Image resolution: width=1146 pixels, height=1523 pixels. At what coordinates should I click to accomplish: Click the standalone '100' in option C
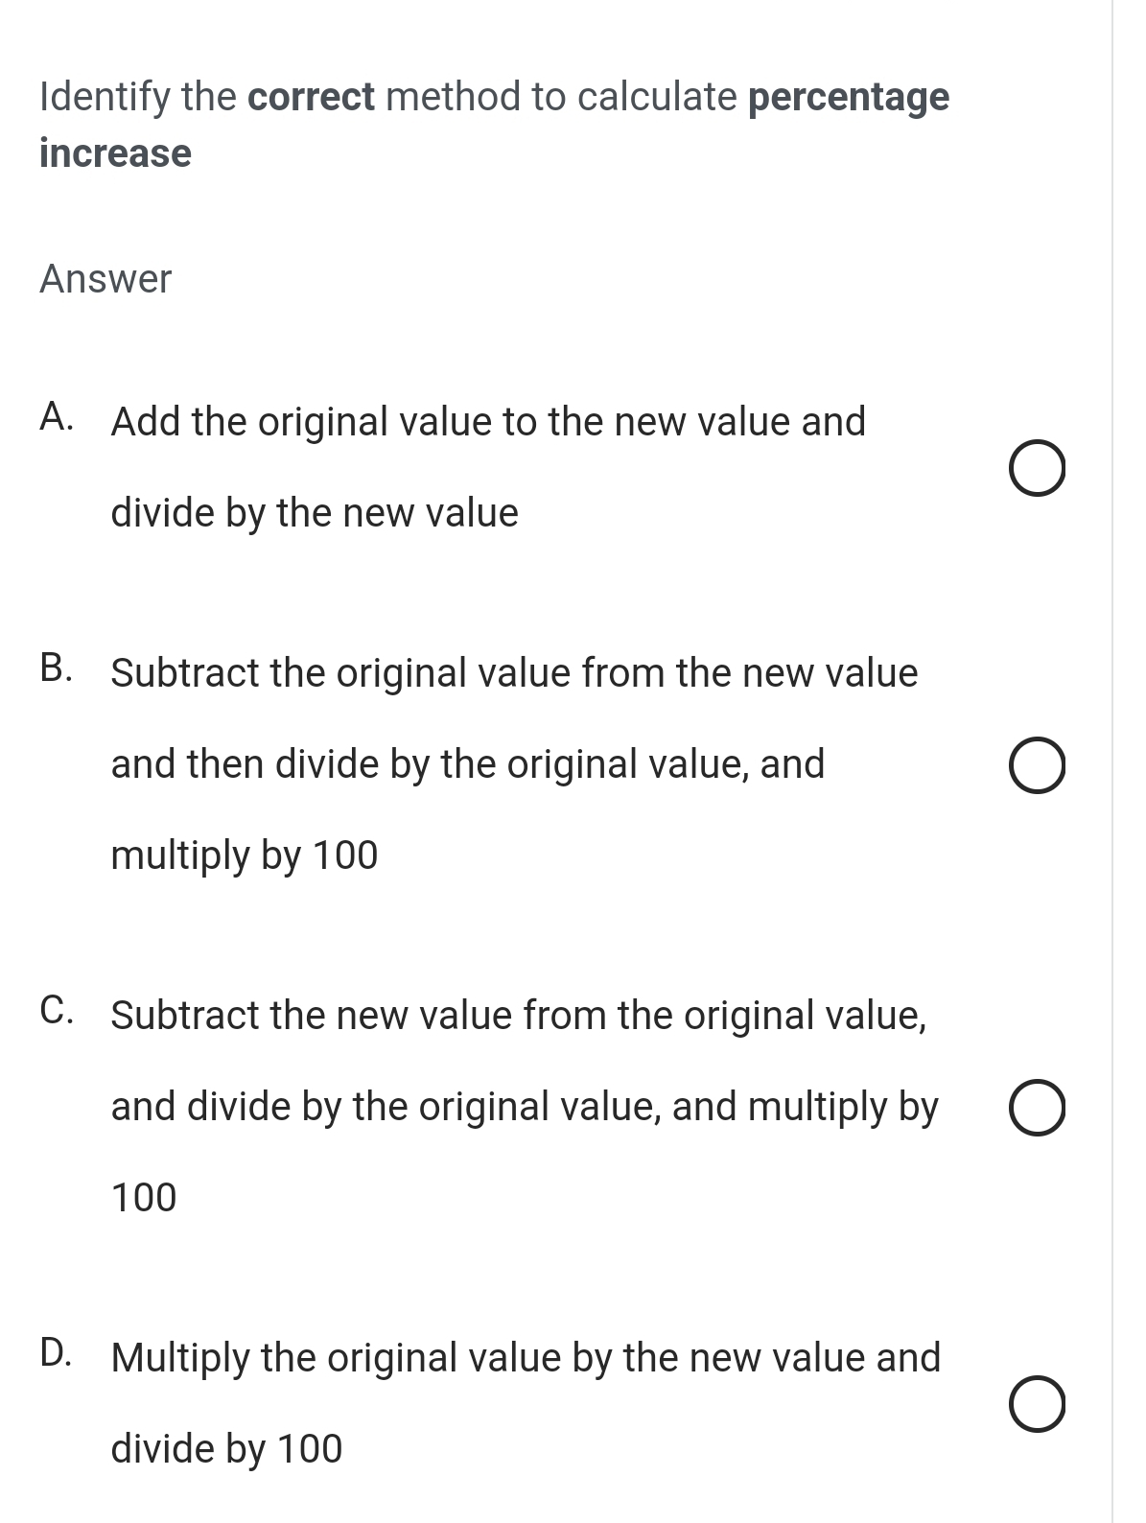pyautogui.click(x=144, y=1198)
